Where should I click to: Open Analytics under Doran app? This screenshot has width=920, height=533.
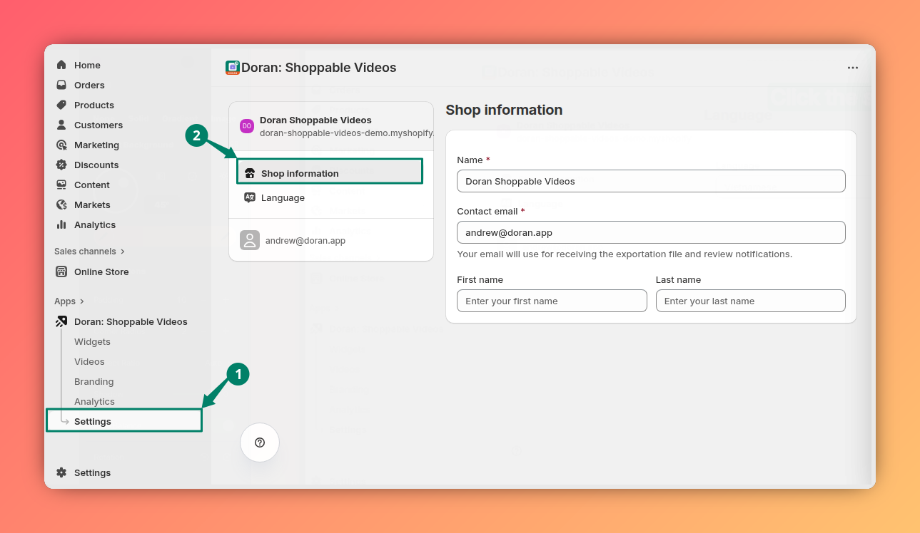94,401
